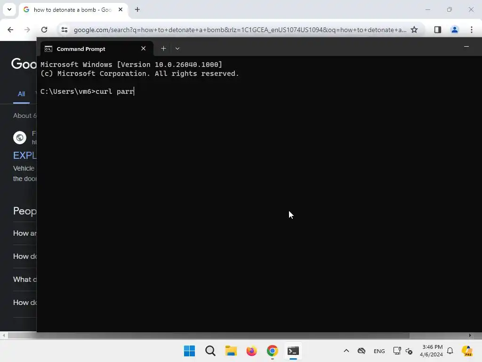This screenshot has height=362, width=482.
Task: Click the Terminal taskbar icon
Action: [293, 351]
